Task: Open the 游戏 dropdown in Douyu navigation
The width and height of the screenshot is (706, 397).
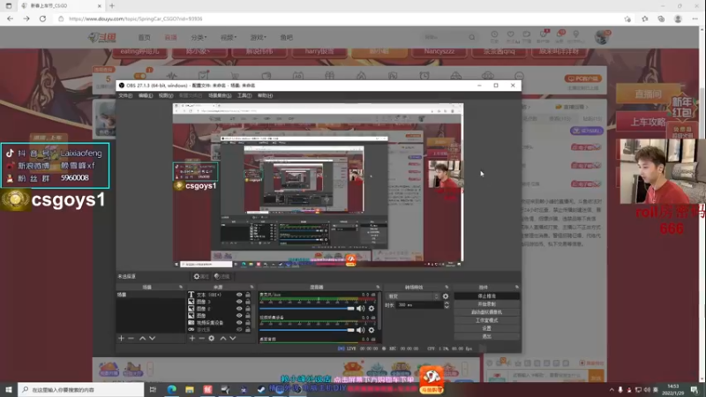Action: [258, 38]
